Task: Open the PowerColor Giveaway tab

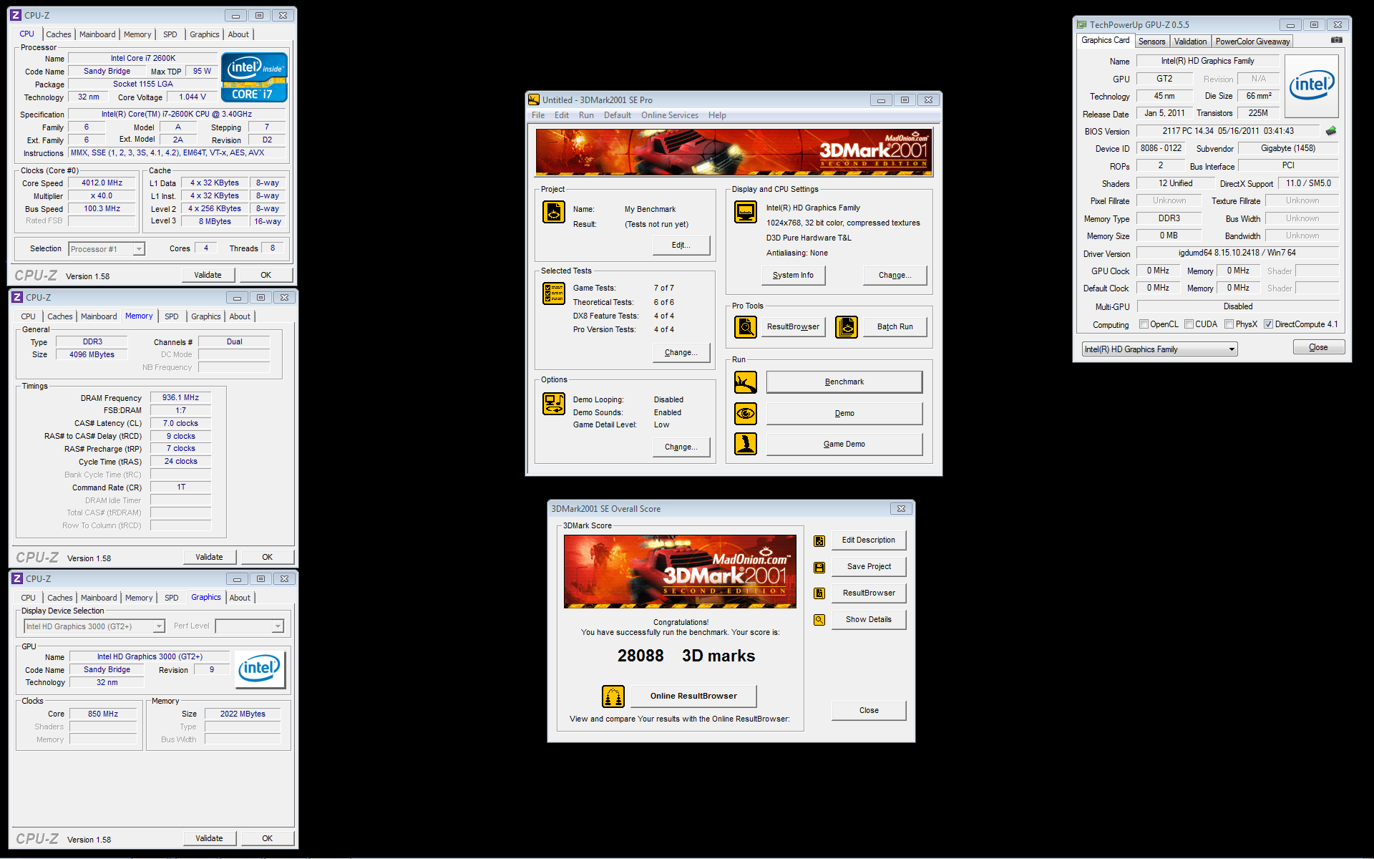Action: (1252, 42)
